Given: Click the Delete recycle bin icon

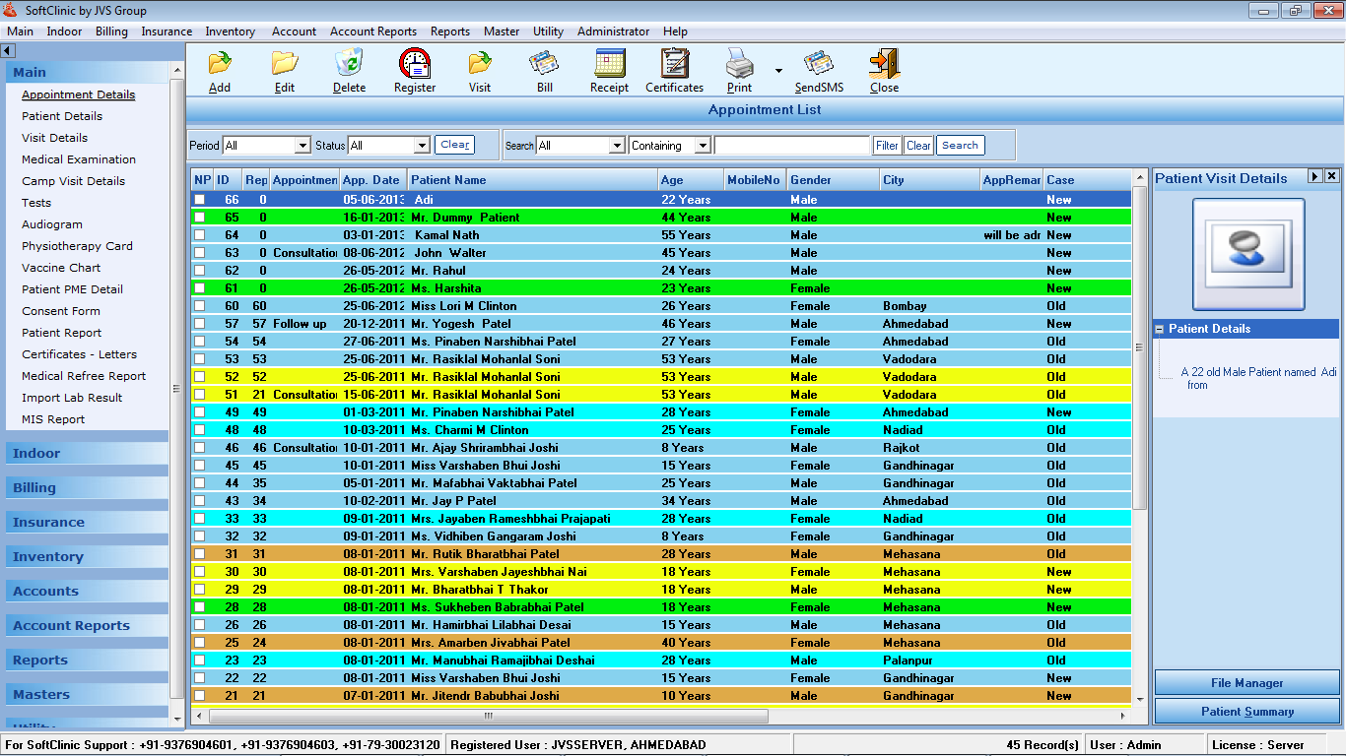Looking at the screenshot, I should pyautogui.click(x=349, y=65).
